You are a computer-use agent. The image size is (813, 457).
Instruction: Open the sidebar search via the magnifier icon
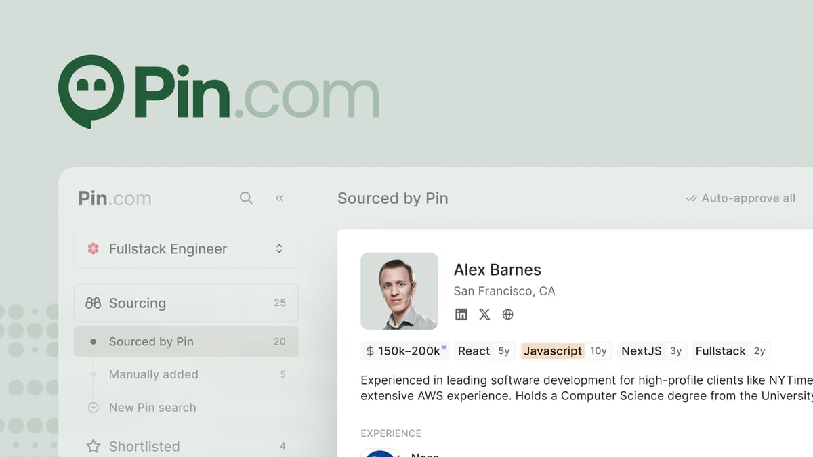pyautogui.click(x=246, y=198)
